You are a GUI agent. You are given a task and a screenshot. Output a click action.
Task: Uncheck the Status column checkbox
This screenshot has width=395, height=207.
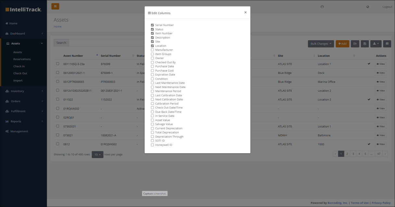tap(152, 29)
